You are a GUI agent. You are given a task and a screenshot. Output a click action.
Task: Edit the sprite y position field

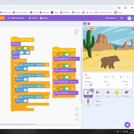point(128,77)
